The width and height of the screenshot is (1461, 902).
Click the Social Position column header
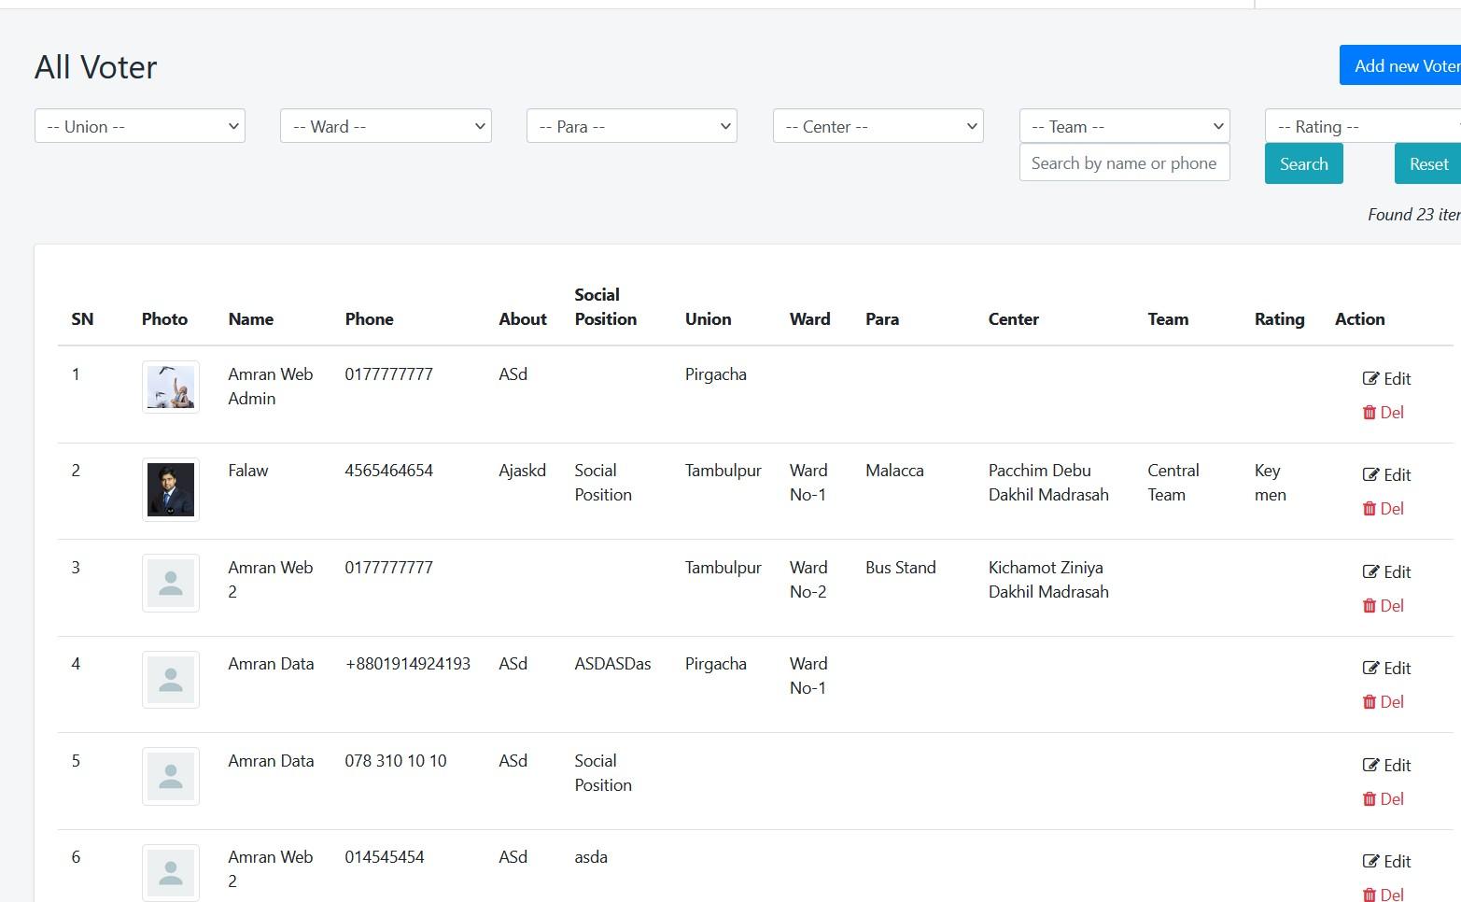(606, 306)
